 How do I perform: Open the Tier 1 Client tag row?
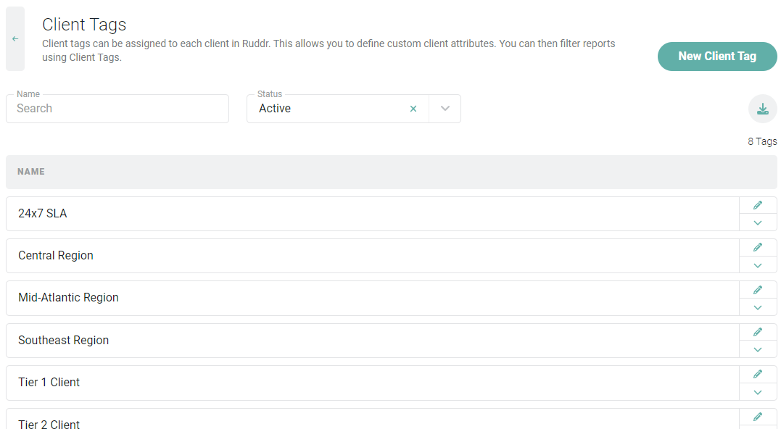pos(373,383)
